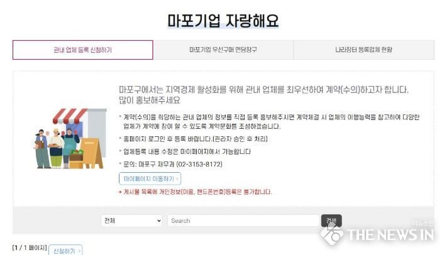Click the red striped awning in illustration
This screenshot has height=255, width=442.
[70, 116]
